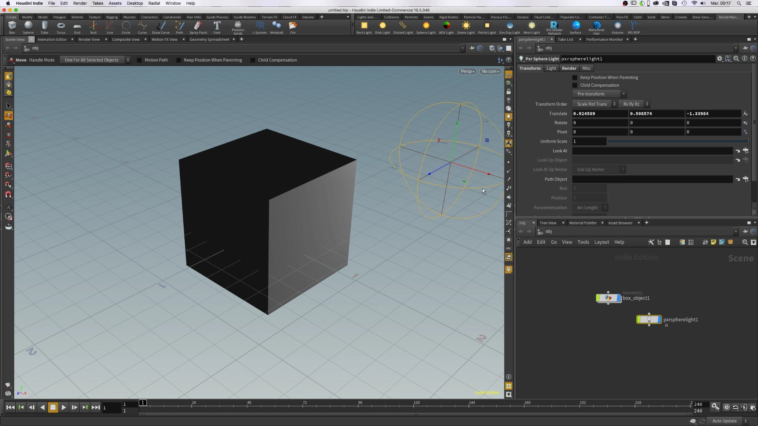Enable the Motion Path checkbox
The image size is (758, 426).
[139, 60]
